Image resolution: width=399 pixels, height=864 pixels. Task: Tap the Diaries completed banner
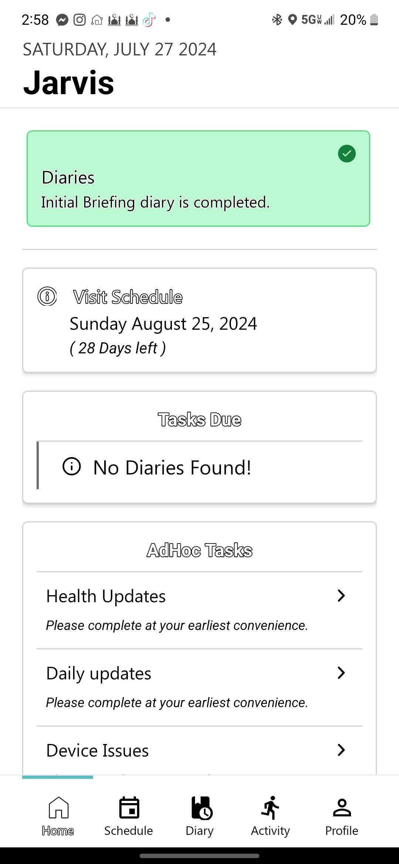click(198, 179)
